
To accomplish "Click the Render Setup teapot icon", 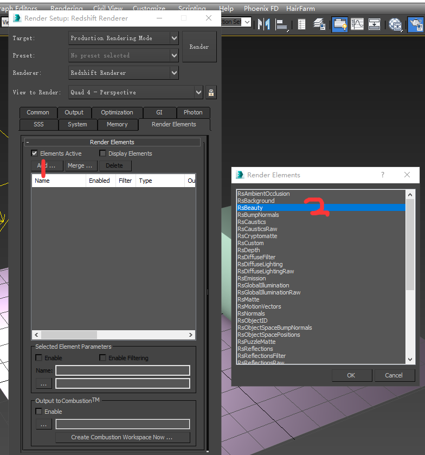I will pos(416,24).
